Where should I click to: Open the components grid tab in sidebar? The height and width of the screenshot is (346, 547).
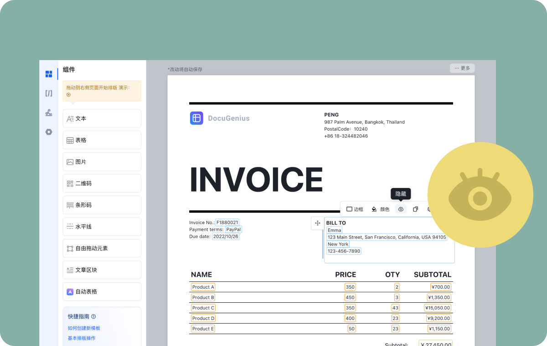click(x=49, y=74)
